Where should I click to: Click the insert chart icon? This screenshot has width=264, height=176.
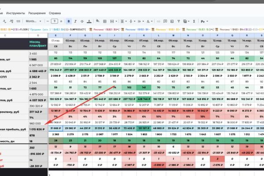(172, 21)
